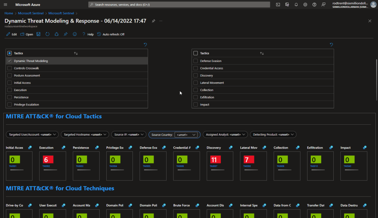
Task: Click Edit in workbook toolbar
Action: coord(11,34)
